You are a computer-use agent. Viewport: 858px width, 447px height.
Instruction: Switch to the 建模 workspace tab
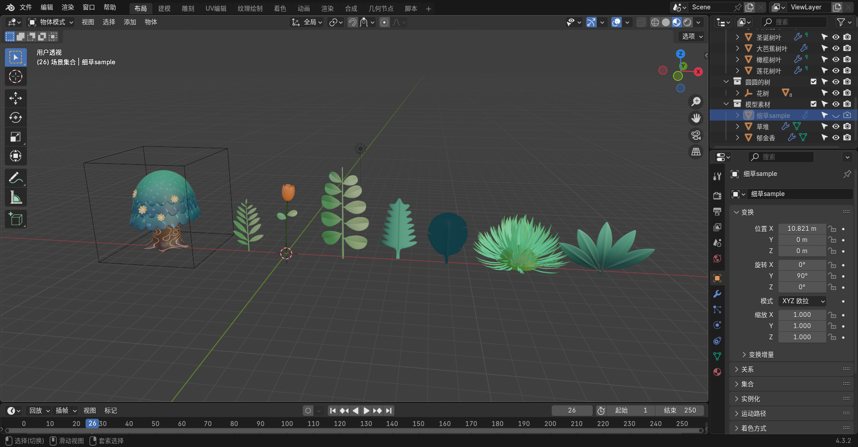click(164, 8)
